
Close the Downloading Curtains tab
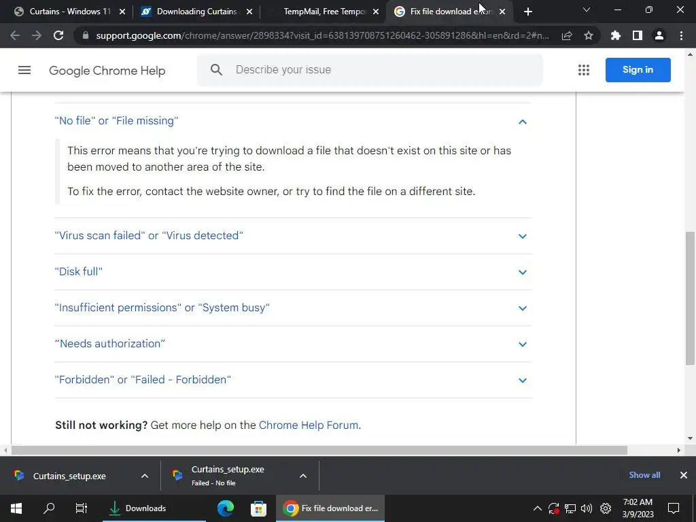[x=249, y=12]
